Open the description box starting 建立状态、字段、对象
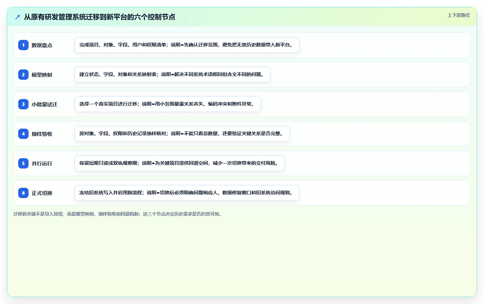 [x=173, y=75]
